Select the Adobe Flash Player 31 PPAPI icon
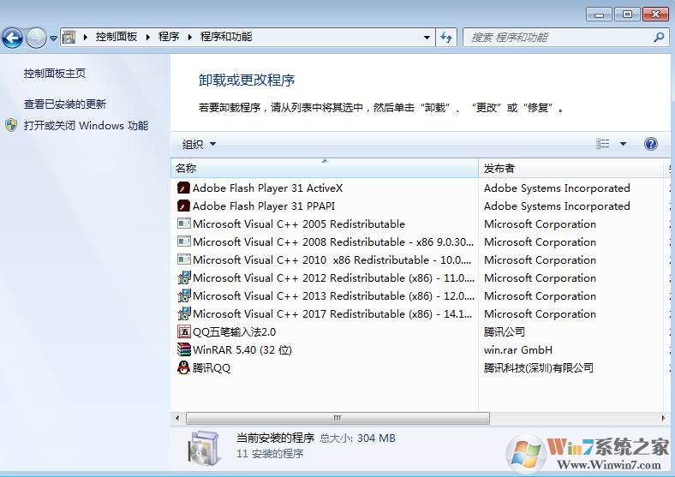The width and height of the screenshot is (675, 477). [x=184, y=206]
